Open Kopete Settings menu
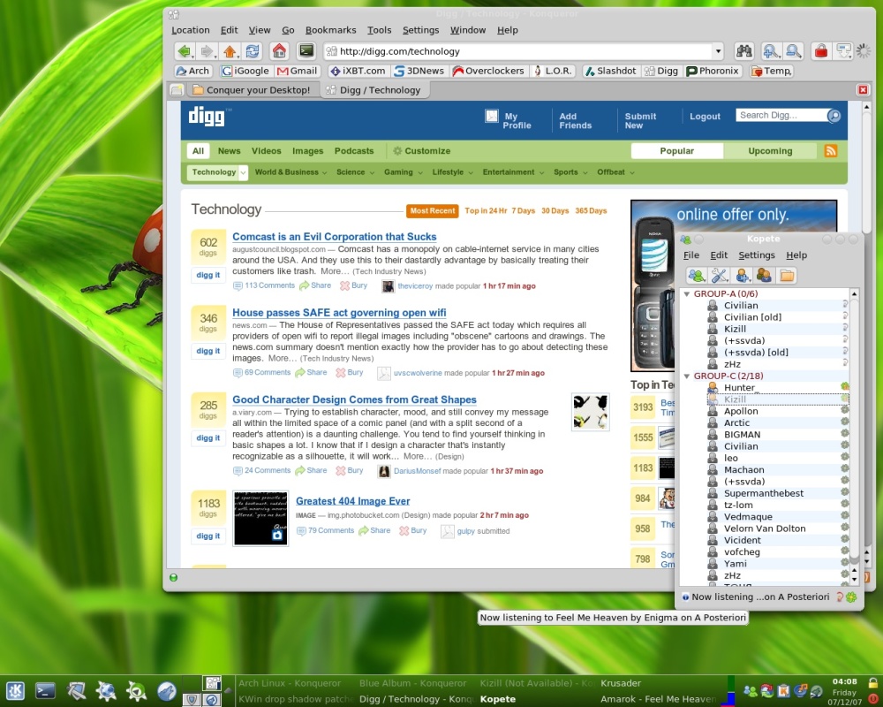The height and width of the screenshot is (707, 883). [757, 255]
